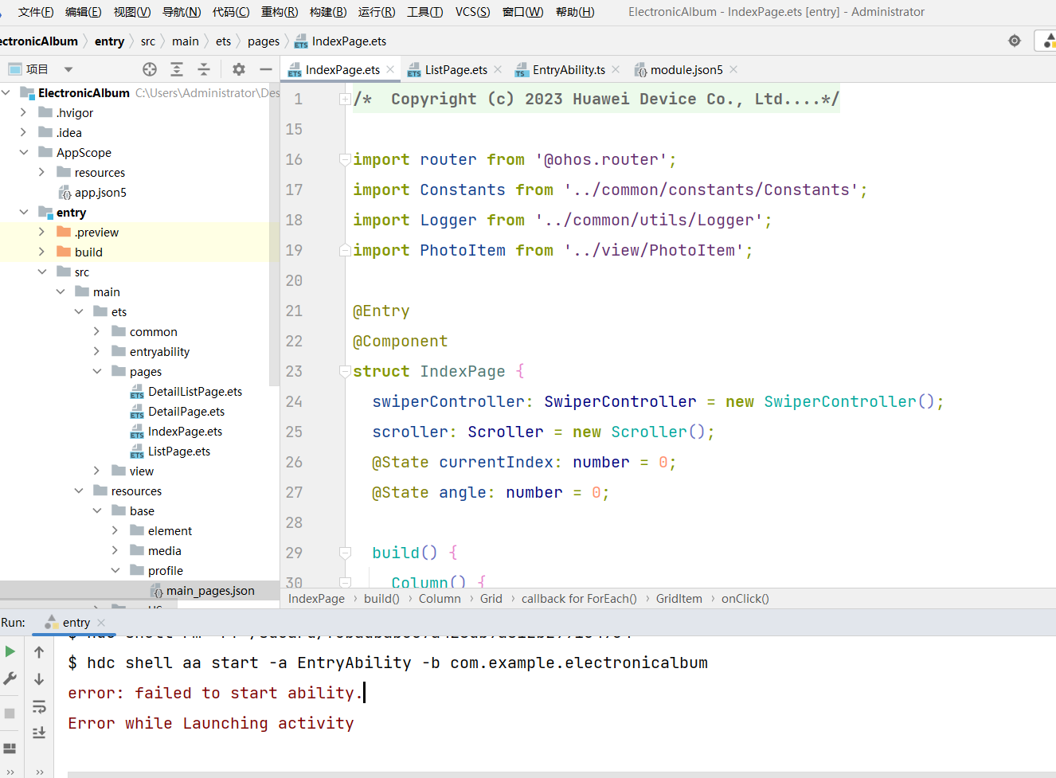The image size is (1056, 778).
Task: Close the ListPage.ets editor tab
Action: [x=498, y=69]
